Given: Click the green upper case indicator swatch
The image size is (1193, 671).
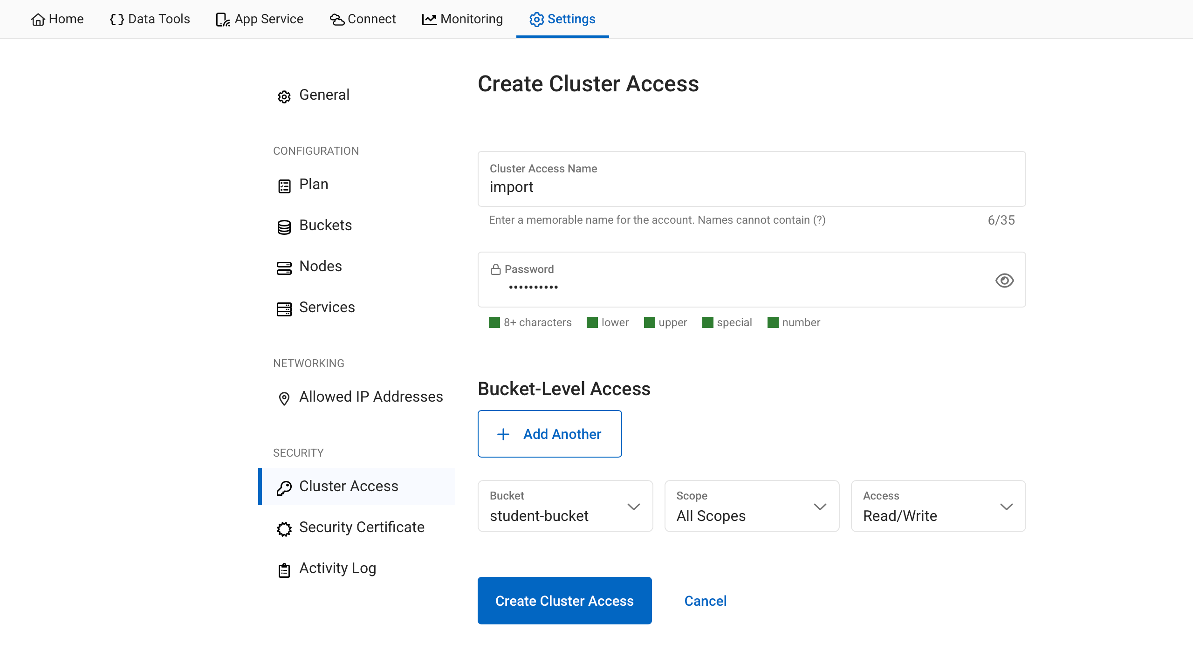Looking at the screenshot, I should pyautogui.click(x=649, y=322).
